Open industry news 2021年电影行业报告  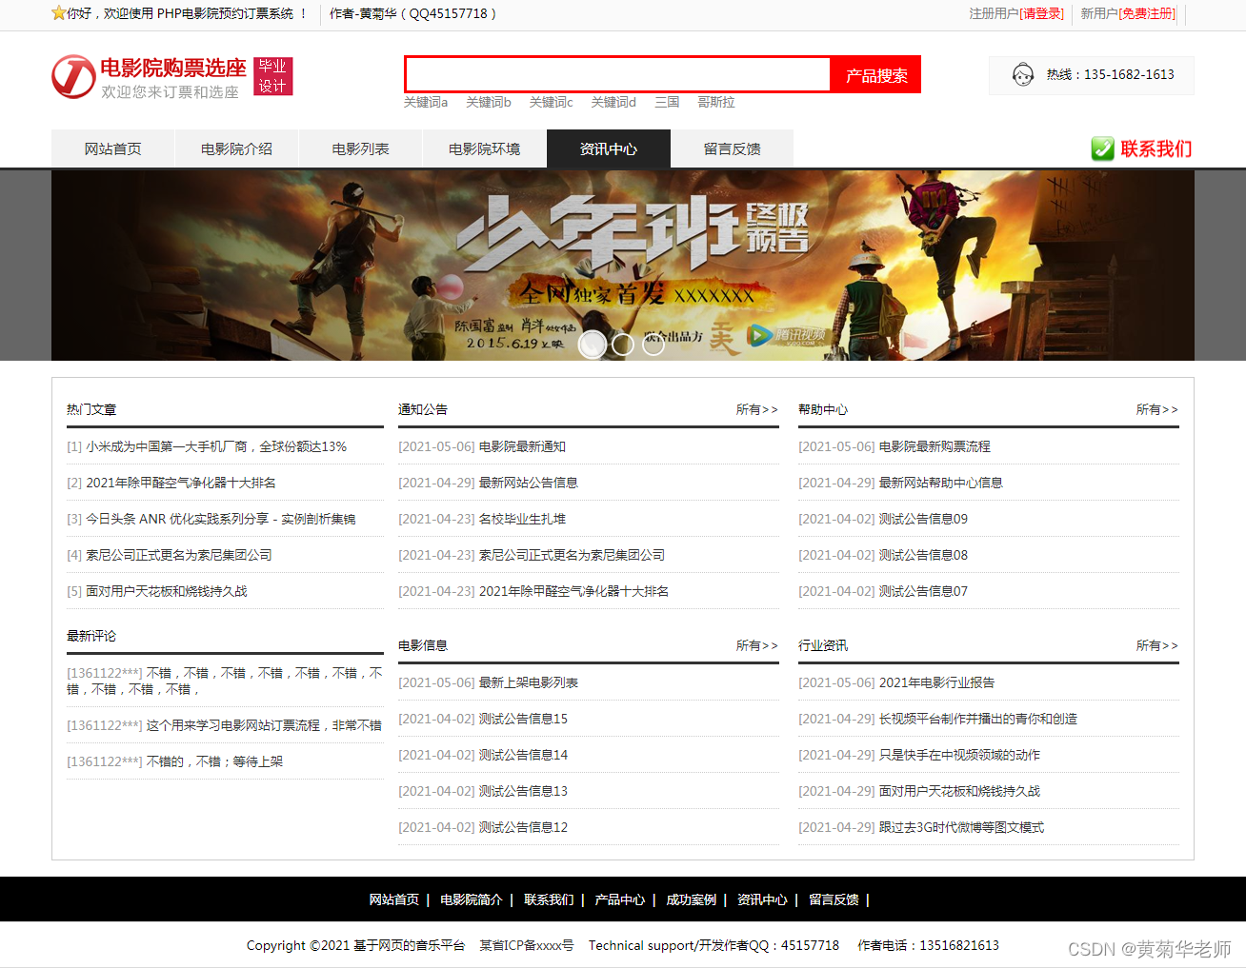(x=936, y=682)
